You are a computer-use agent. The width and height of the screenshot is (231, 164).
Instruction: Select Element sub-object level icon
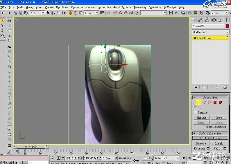click(220, 102)
